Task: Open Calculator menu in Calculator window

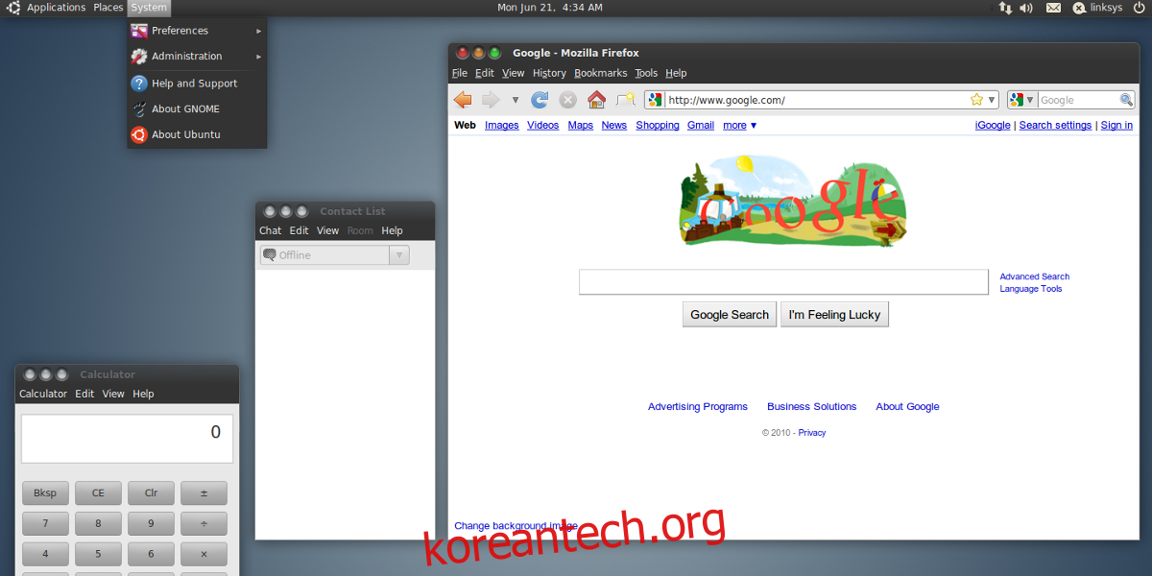Action: [x=43, y=394]
